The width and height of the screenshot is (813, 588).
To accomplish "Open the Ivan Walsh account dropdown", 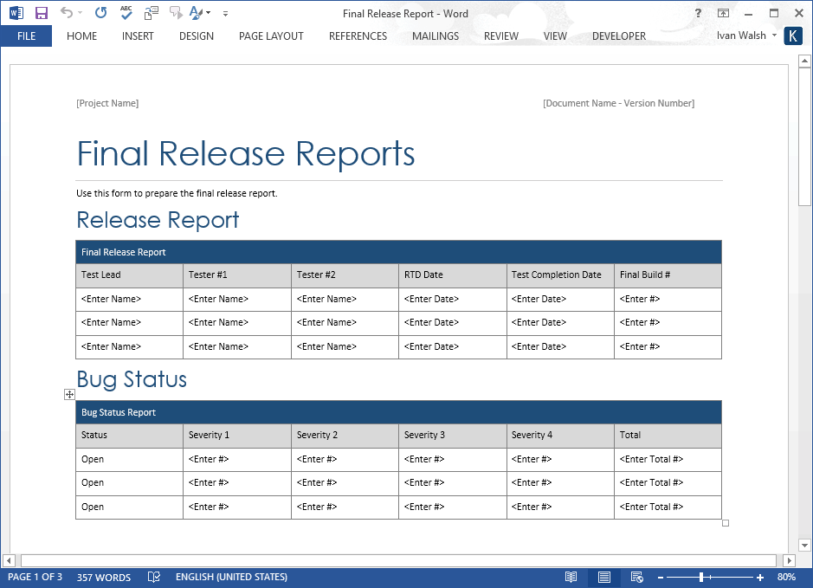I will [746, 36].
